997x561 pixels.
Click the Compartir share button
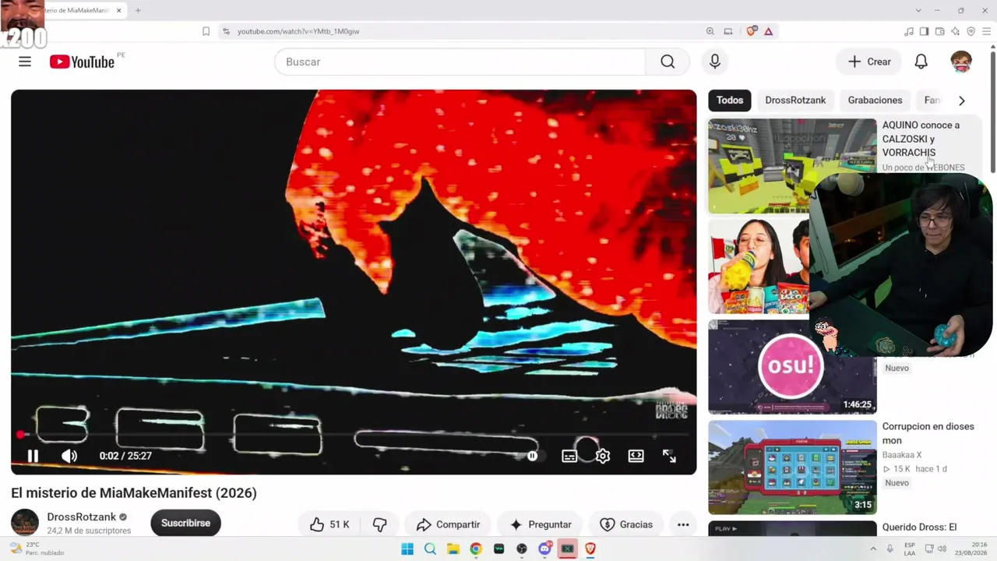[x=448, y=524]
